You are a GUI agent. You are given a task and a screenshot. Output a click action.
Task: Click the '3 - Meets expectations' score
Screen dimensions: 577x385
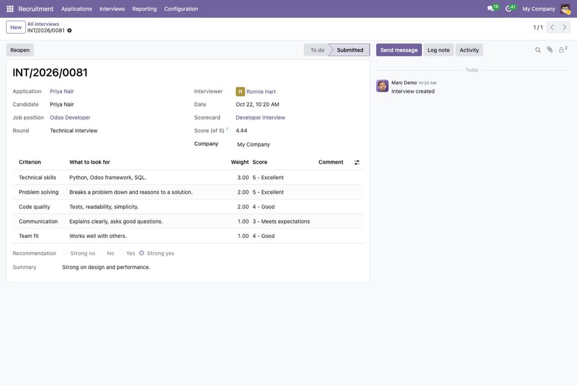tap(281, 222)
